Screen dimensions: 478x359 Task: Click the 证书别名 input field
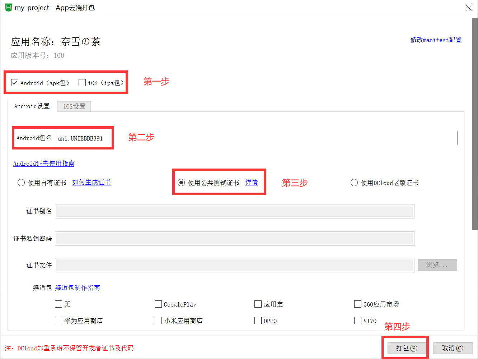click(x=235, y=211)
